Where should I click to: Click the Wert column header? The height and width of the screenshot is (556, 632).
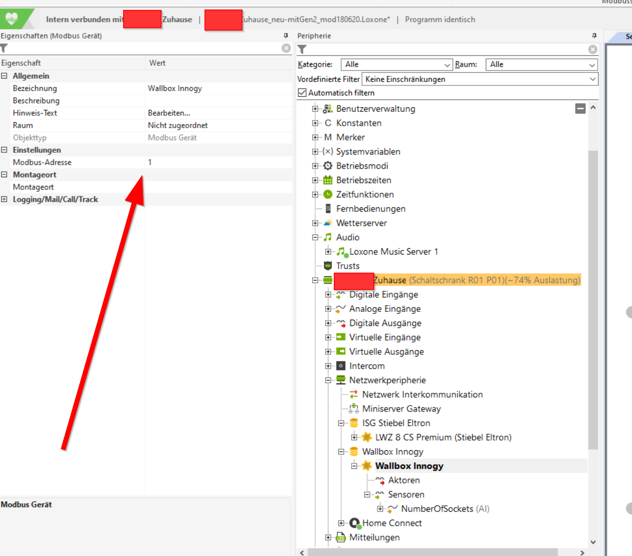(x=157, y=63)
